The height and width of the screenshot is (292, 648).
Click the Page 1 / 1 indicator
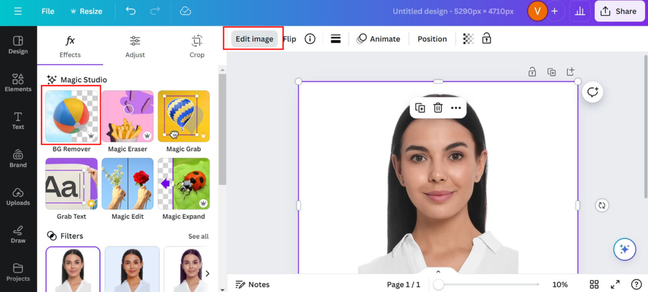(403, 285)
